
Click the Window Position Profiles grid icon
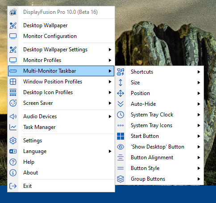click(x=13, y=82)
